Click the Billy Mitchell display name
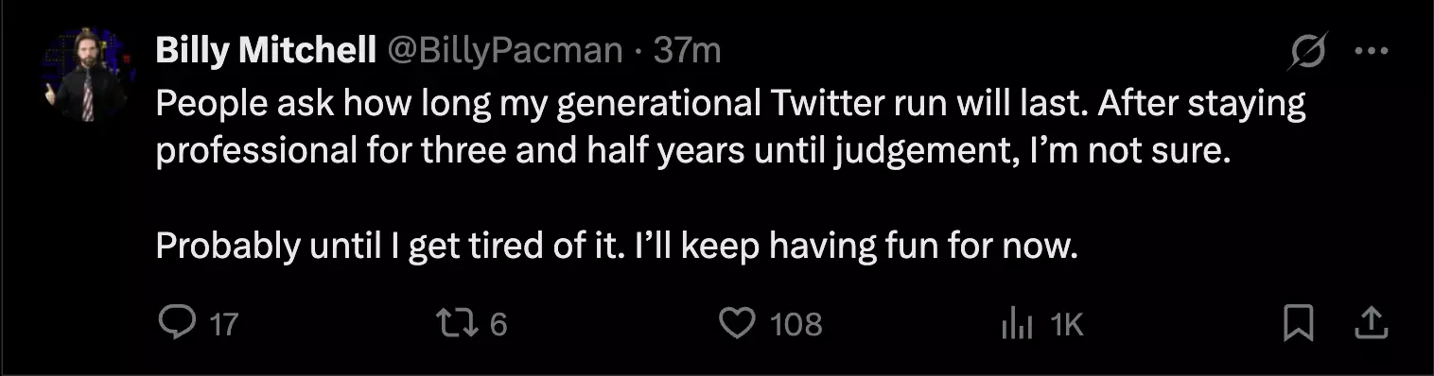This screenshot has width=1434, height=376. (266, 50)
